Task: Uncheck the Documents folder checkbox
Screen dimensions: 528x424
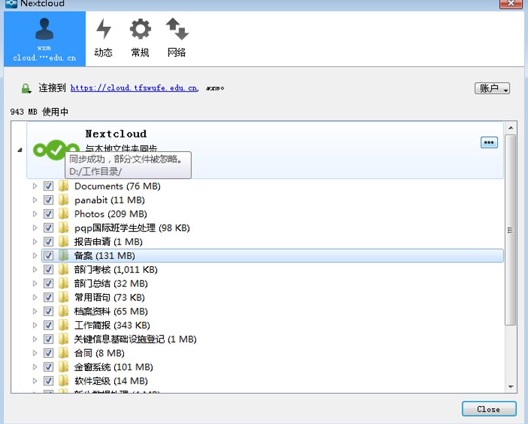Action: coord(49,186)
